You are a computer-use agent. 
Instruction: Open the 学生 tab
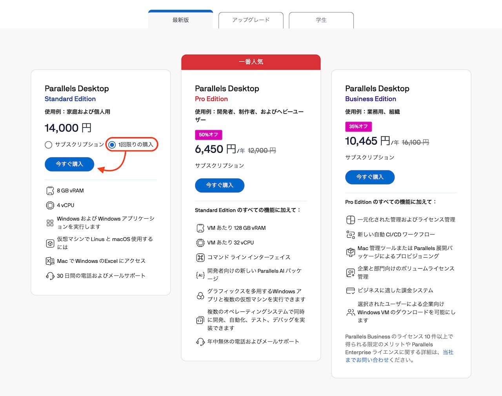click(x=321, y=20)
